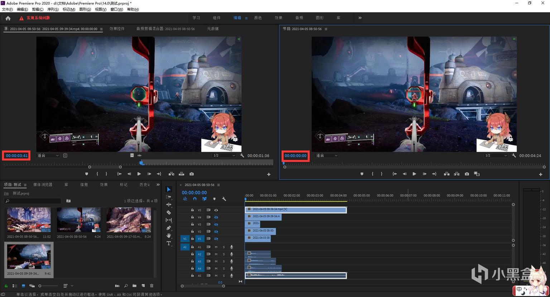The image size is (550, 297).
Task: Open Program monitor panel menu
Action: click(x=326, y=29)
